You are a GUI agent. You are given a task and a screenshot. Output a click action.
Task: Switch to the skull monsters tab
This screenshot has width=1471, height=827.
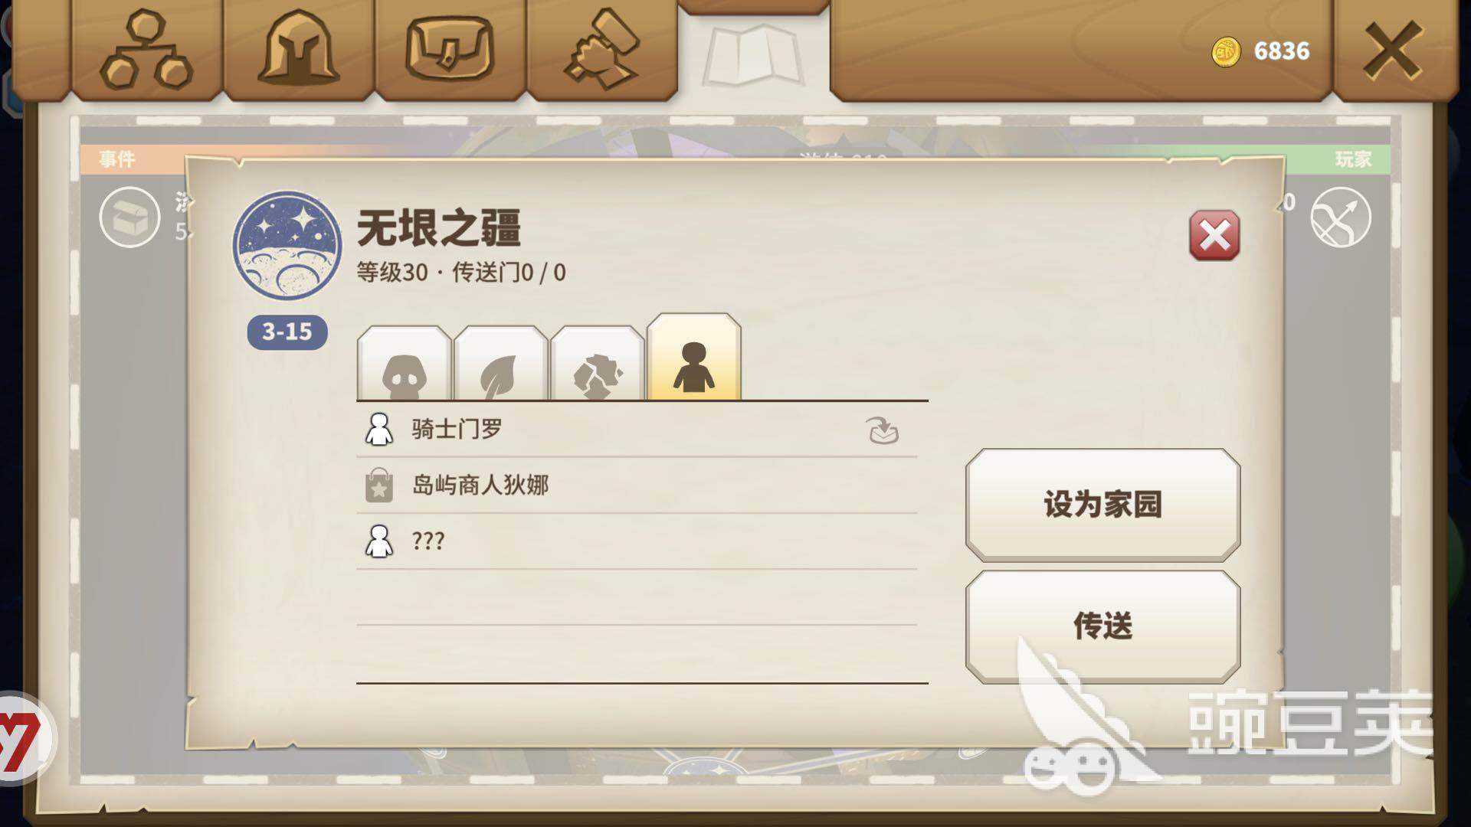(404, 364)
